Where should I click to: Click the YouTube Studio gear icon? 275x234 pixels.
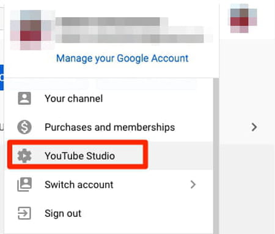click(24, 156)
